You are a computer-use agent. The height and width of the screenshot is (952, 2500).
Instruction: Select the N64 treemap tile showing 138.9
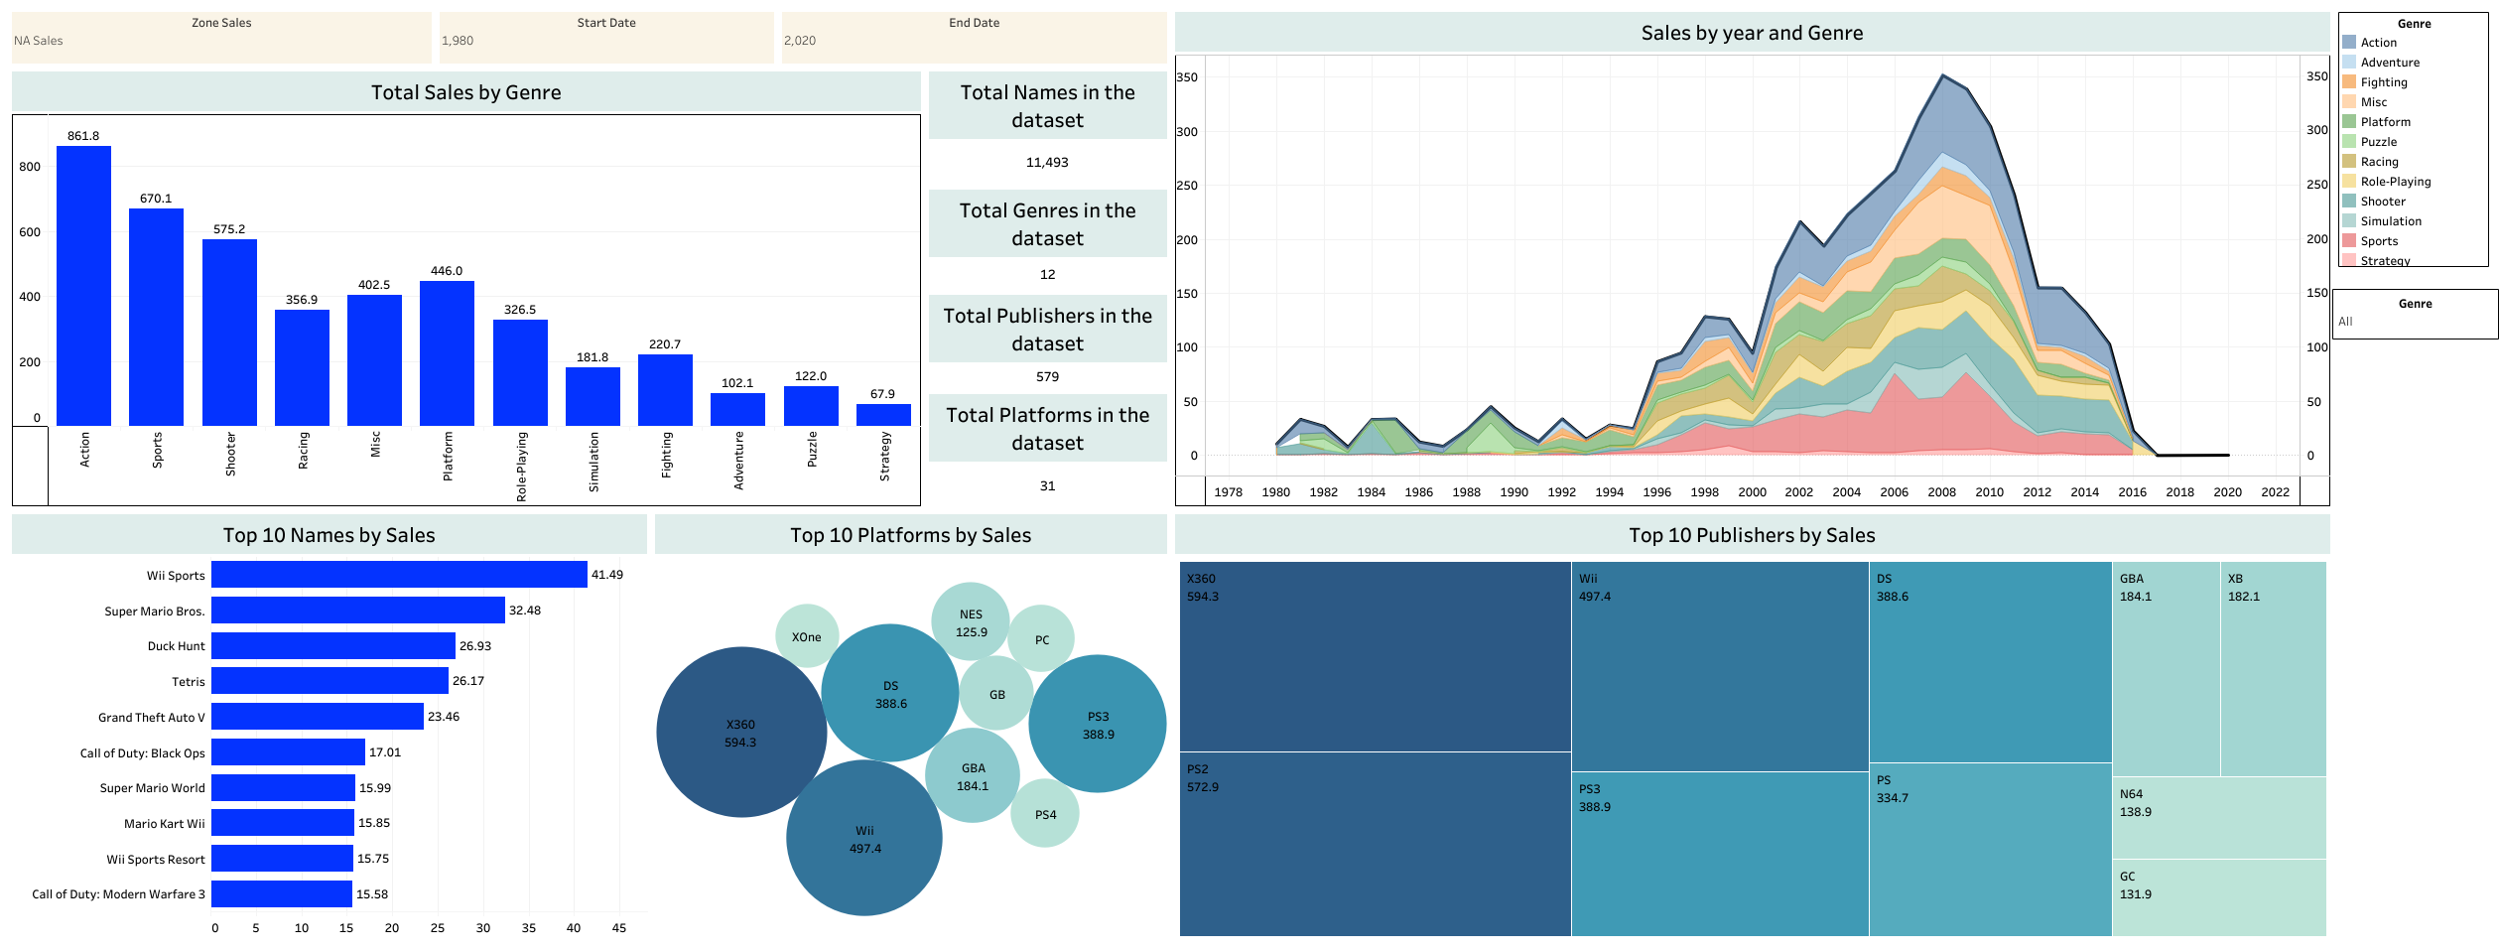(2218, 817)
